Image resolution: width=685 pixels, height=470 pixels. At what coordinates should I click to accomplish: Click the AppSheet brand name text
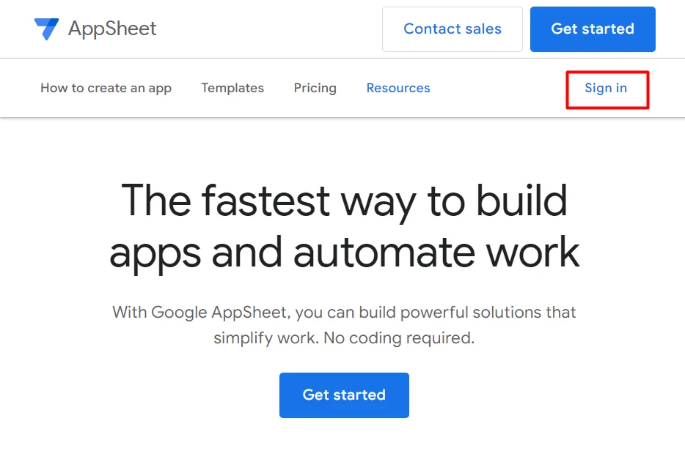click(112, 29)
